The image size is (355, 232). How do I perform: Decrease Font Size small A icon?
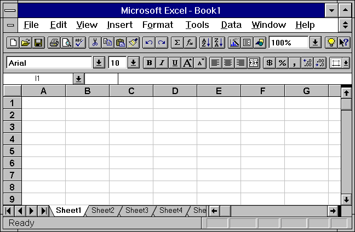(x=200, y=63)
